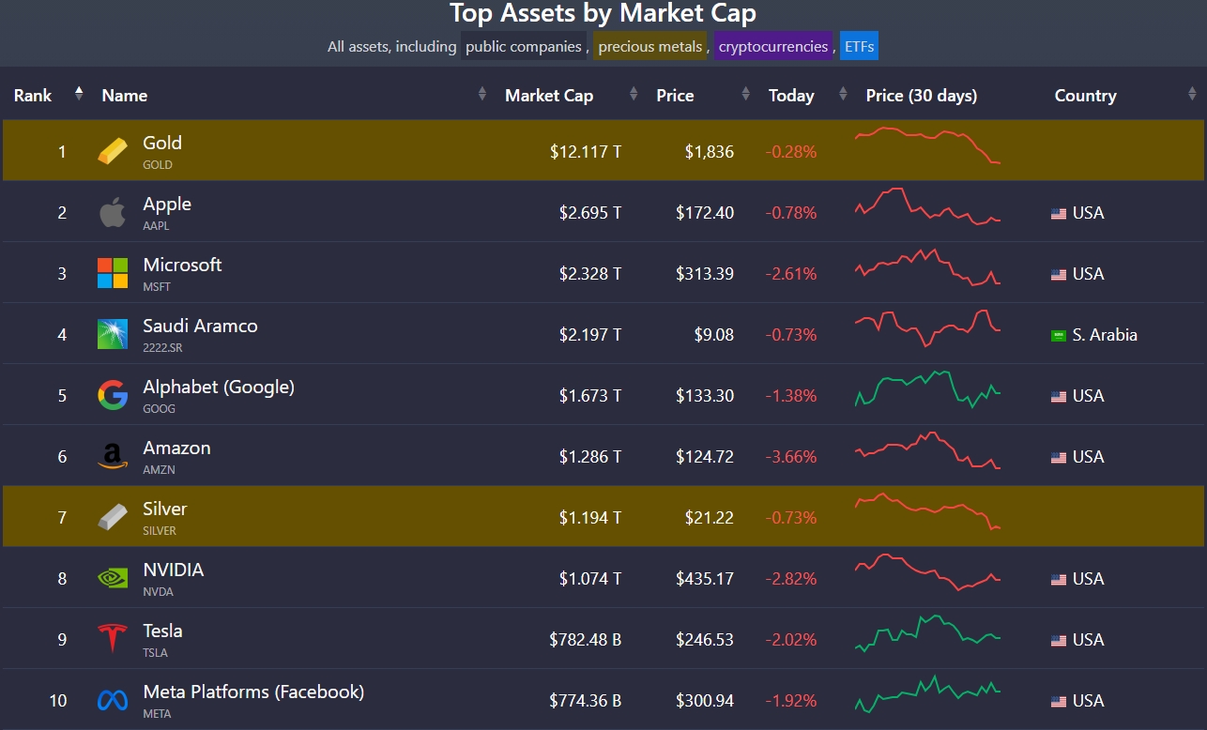Click NVIDIA's 30-day price chart
This screenshot has width=1207, height=730.
[927, 571]
